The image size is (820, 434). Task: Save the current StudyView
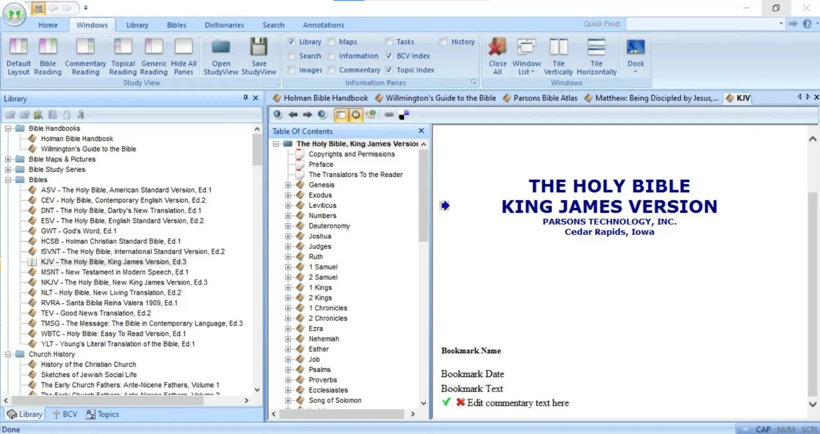click(259, 56)
